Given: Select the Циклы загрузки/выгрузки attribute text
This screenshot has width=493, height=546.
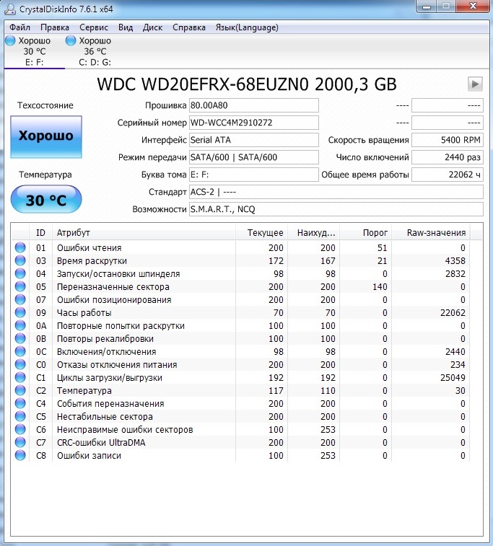Looking at the screenshot, I should coord(110,377).
